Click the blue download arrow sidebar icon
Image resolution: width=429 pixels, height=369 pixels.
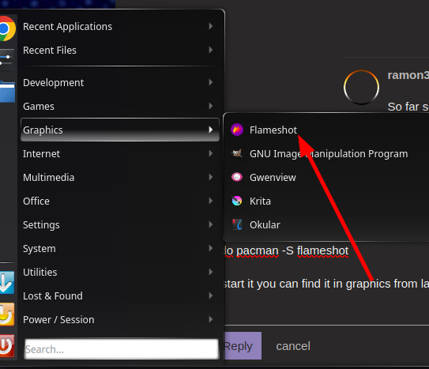click(6, 283)
